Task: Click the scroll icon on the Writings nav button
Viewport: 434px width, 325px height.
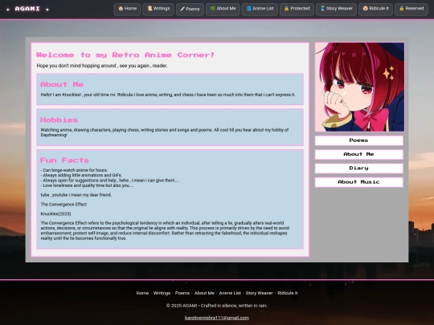Action: pyautogui.click(x=149, y=9)
